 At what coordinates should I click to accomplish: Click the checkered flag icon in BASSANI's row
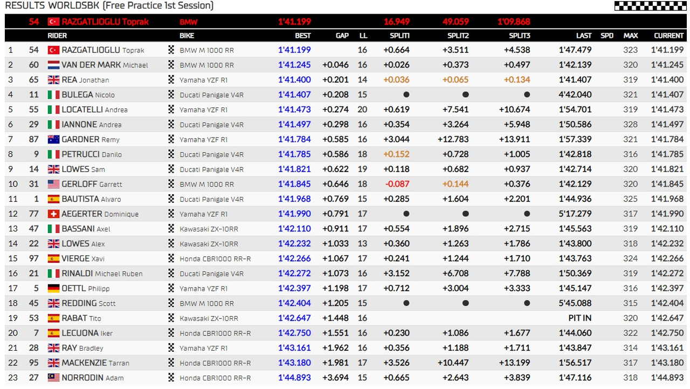171,229
